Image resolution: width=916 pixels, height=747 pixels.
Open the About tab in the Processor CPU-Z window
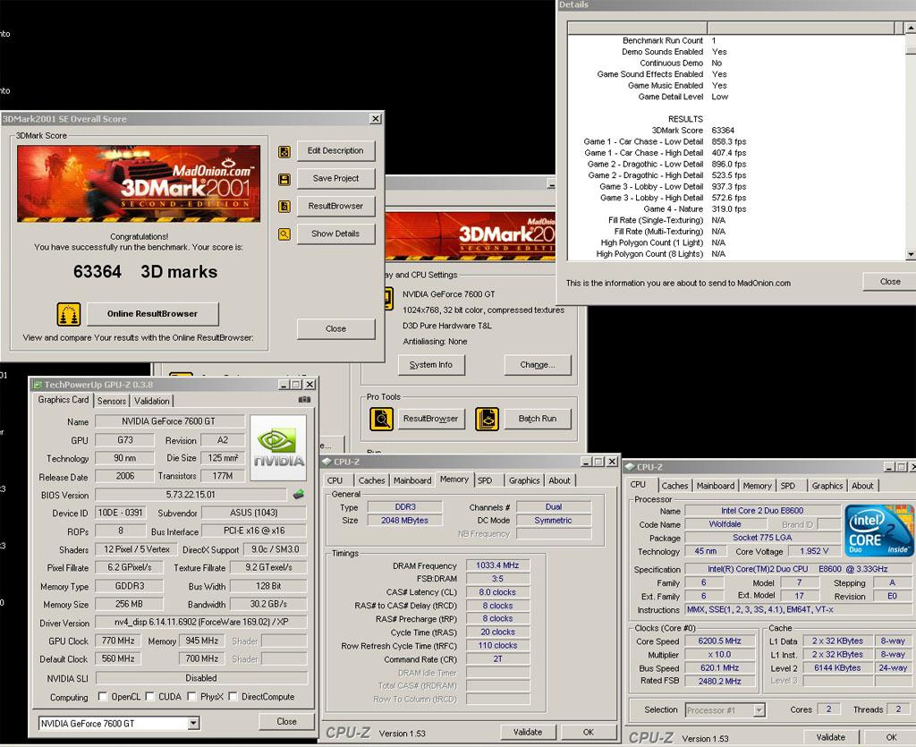(862, 486)
